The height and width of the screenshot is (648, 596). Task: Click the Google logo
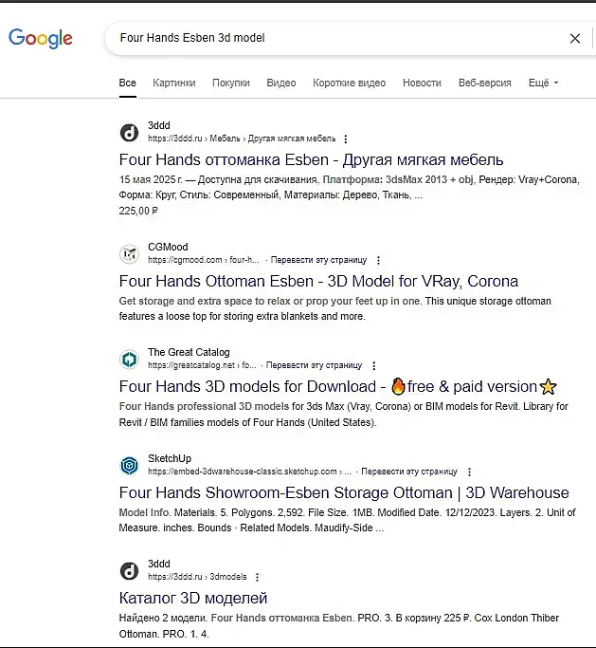pos(41,38)
